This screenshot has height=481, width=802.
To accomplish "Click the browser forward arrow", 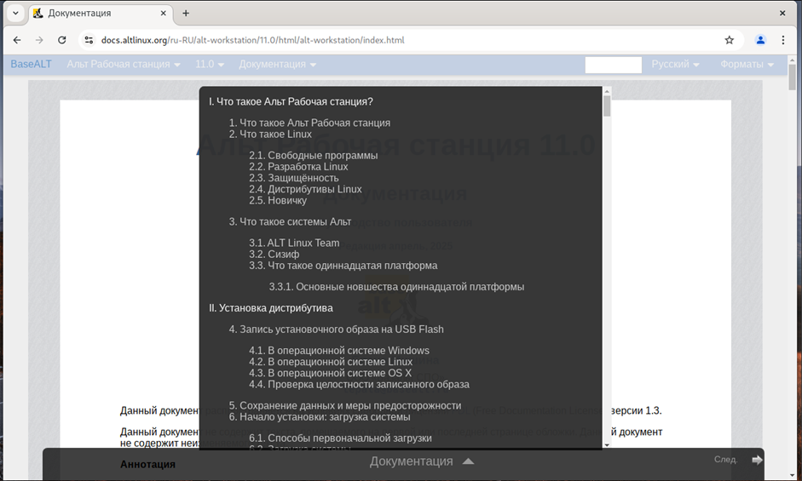I will (x=39, y=40).
